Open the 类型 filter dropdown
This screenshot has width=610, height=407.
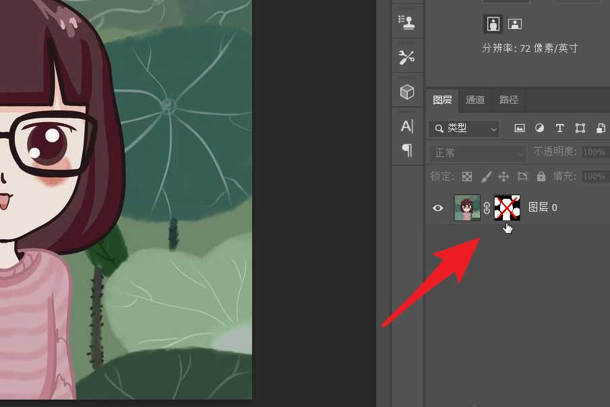pos(464,129)
